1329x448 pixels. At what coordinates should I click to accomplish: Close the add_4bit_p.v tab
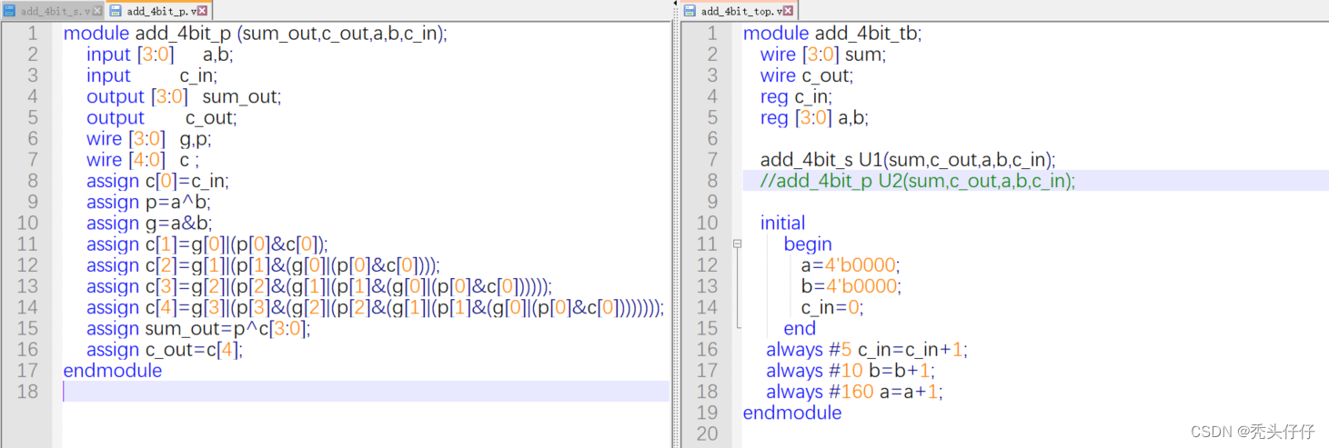tap(202, 11)
